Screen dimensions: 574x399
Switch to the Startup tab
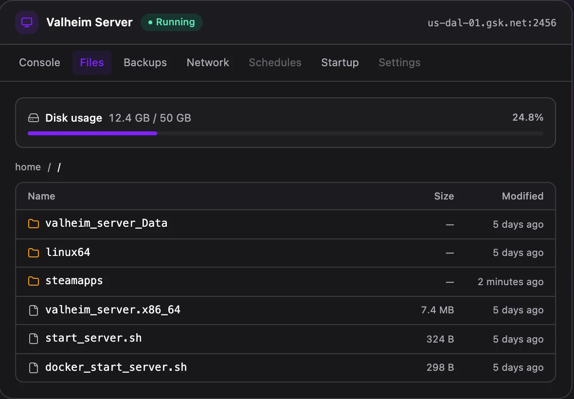click(x=340, y=63)
